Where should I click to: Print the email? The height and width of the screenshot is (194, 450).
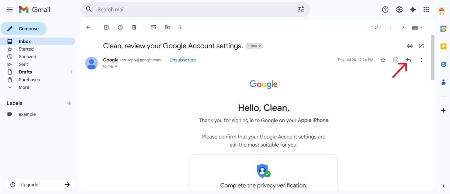pos(410,46)
